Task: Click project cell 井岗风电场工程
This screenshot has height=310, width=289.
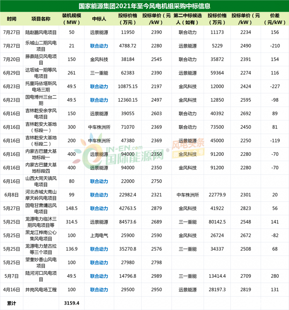Action: tap(41, 290)
